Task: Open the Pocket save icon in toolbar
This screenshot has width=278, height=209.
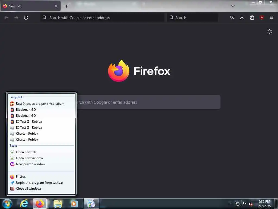Action: (x=232, y=17)
